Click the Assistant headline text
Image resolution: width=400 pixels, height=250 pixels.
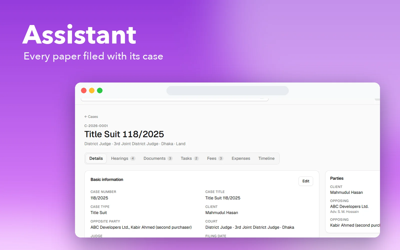[79, 35]
